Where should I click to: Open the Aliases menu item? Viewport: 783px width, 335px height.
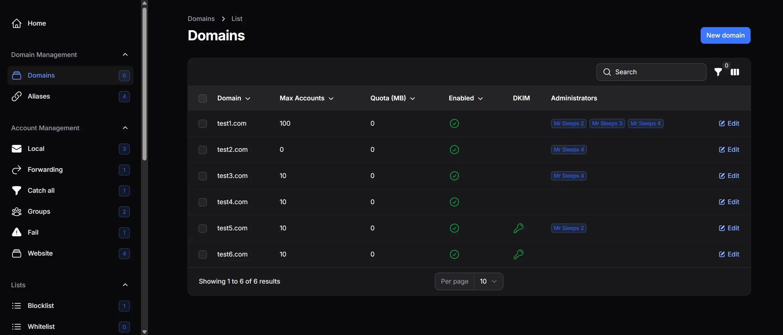(70, 96)
